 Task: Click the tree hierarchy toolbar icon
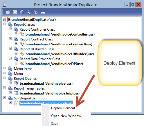click(29, 12)
